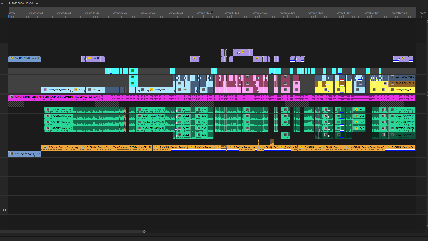Click the transition icon on the SAZO clip

tap(86, 59)
